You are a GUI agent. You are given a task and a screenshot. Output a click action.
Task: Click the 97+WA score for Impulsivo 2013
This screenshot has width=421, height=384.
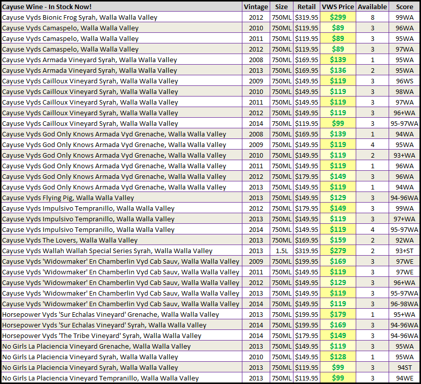coord(404,219)
